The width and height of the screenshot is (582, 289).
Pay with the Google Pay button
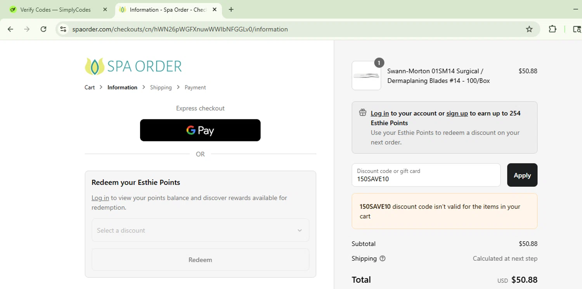point(200,130)
